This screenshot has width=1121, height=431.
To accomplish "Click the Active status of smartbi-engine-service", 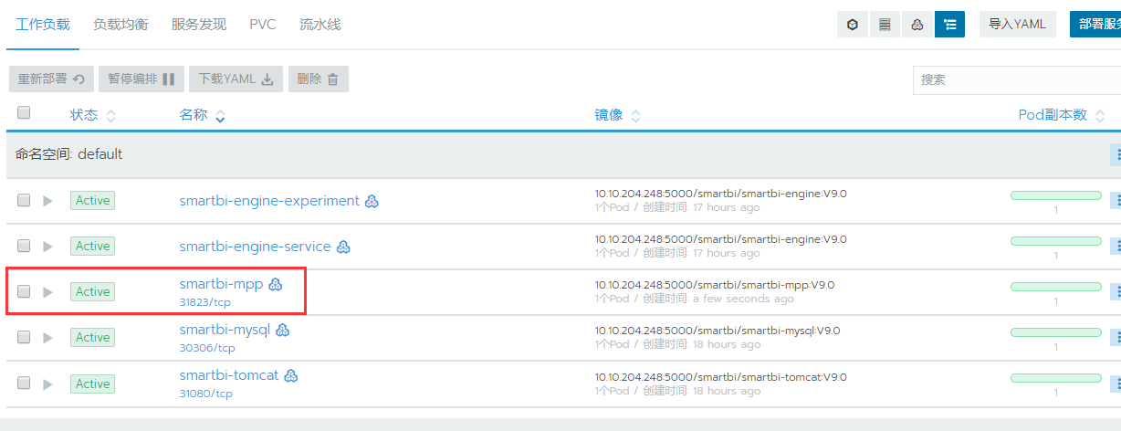I will 92,246.
